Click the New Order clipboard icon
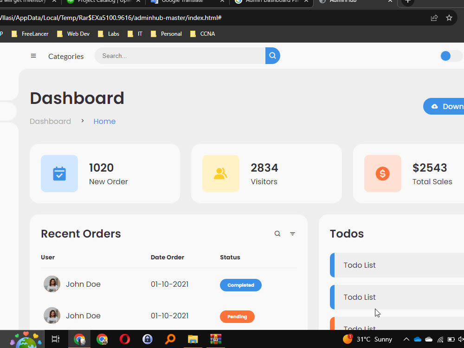Image resolution: width=464 pixels, height=348 pixels. click(59, 174)
